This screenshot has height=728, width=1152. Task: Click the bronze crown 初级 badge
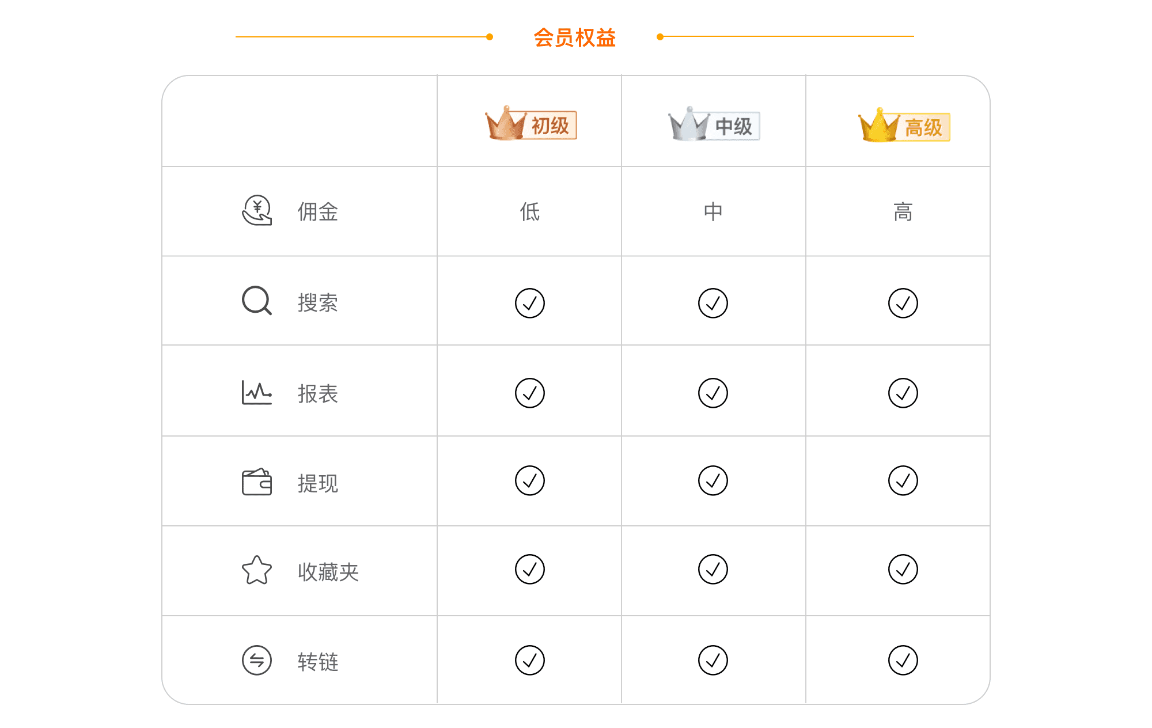click(530, 124)
